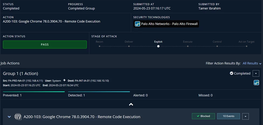Select the Execute stage marker
The height and width of the screenshot is (125, 263).
tap(188, 46)
